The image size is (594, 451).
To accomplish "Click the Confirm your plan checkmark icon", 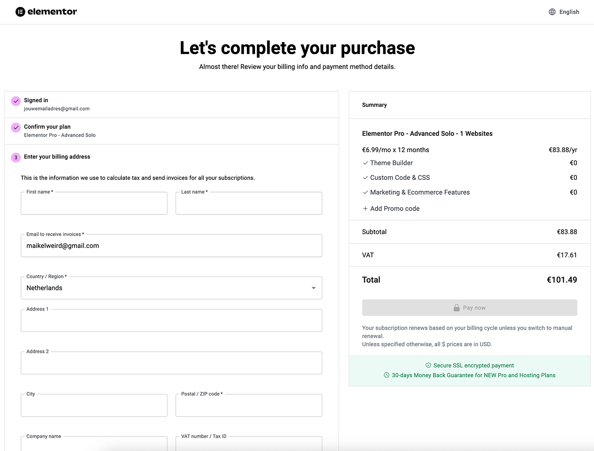I will tap(16, 128).
